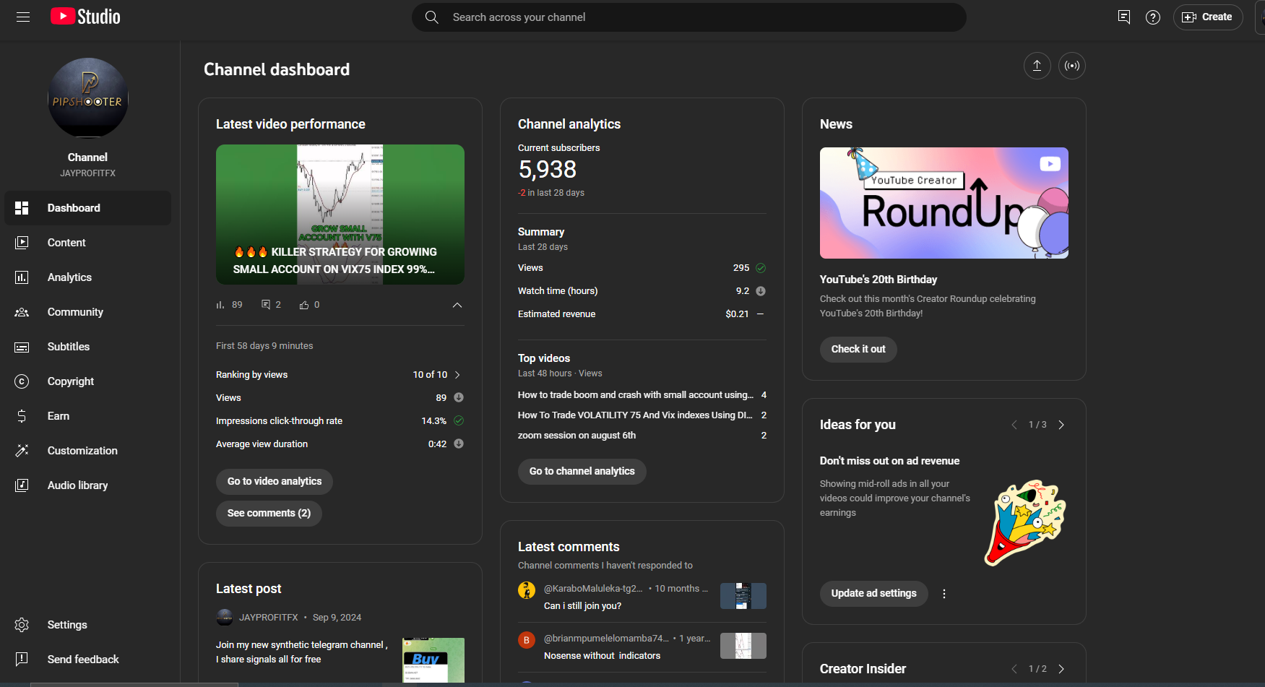Click the Go live broadcast icon
1265x687 pixels.
[x=1072, y=66]
